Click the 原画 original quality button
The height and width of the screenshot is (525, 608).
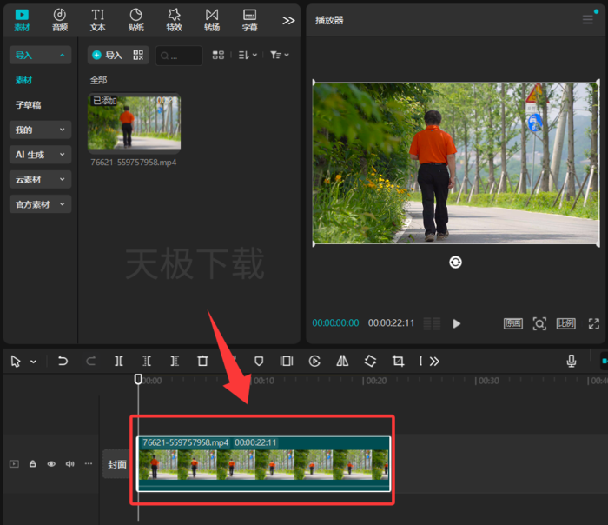click(513, 323)
